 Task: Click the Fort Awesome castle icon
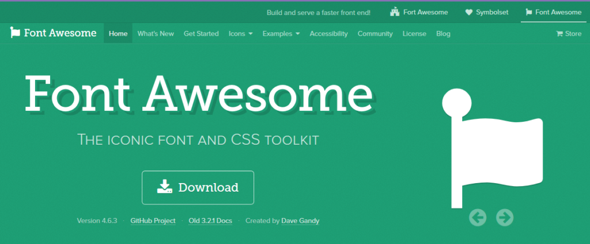tap(395, 12)
